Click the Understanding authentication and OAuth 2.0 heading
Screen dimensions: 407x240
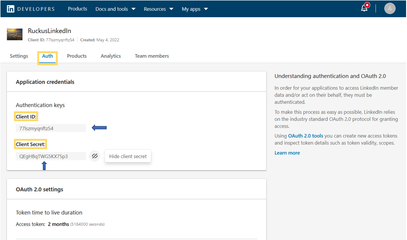point(330,76)
